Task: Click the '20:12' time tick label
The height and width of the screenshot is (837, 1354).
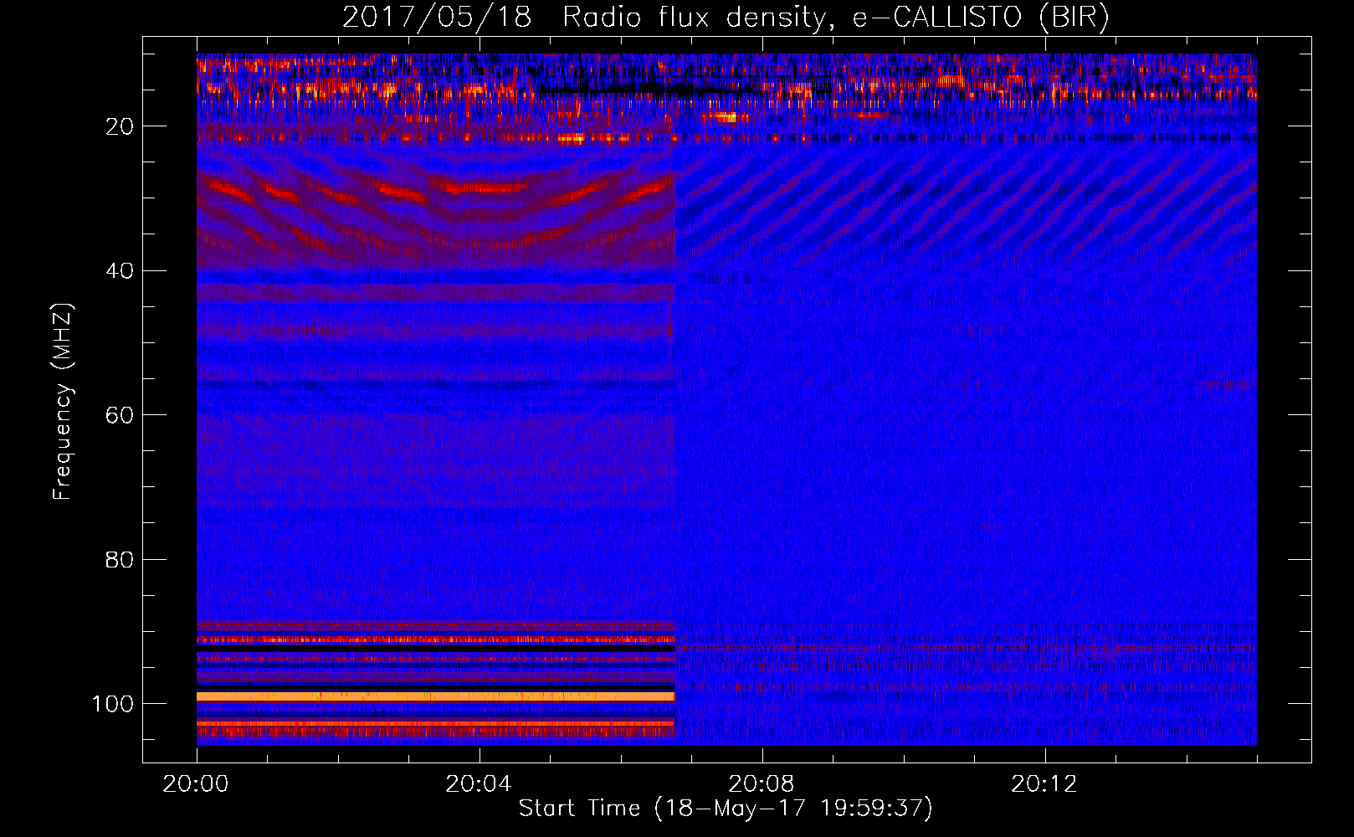Action: pos(1044,784)
